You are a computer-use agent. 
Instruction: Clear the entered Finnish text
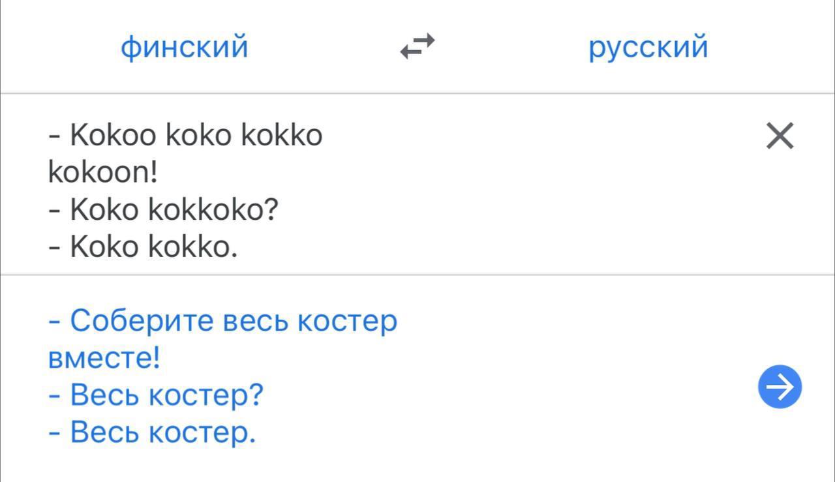[x=780, y=136]
